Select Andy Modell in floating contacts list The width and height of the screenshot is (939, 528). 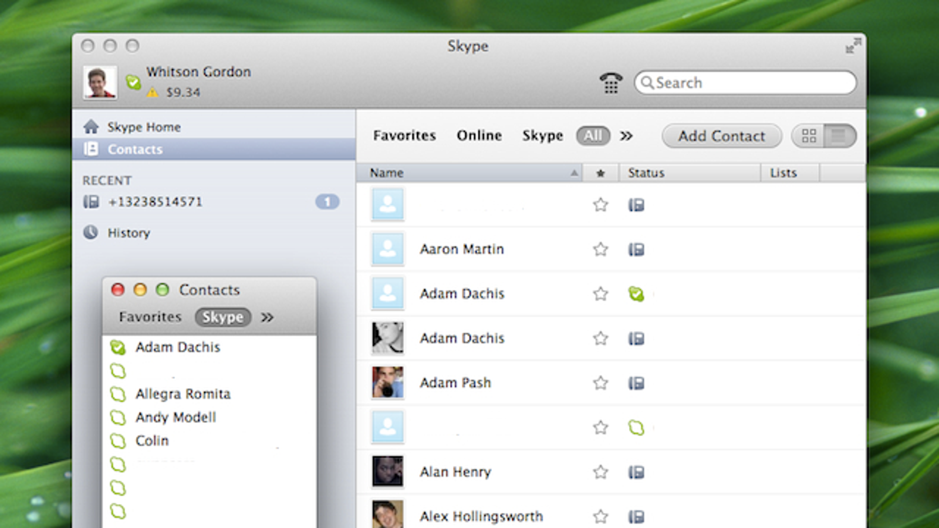[175, 418]
